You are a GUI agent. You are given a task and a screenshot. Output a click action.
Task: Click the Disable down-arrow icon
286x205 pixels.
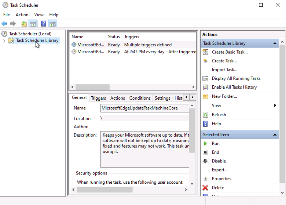click(x=206, y=161)
